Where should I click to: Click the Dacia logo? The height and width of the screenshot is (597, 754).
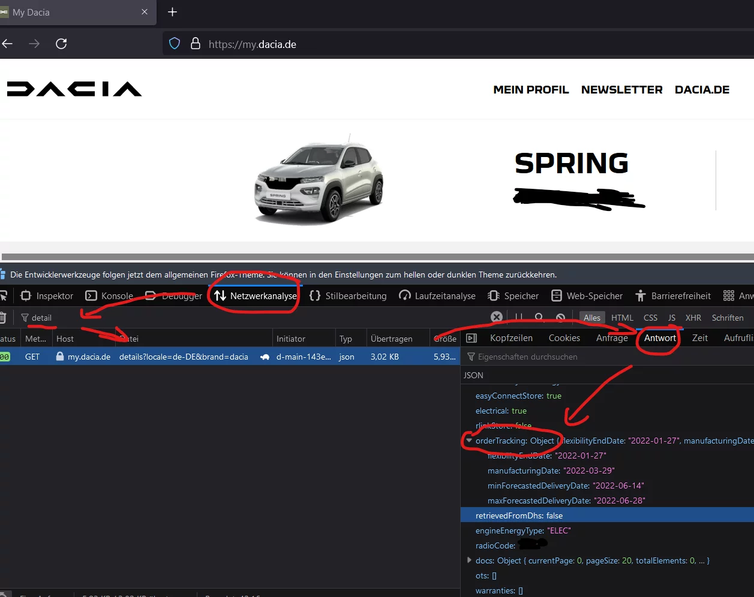(x=74, y=89)
